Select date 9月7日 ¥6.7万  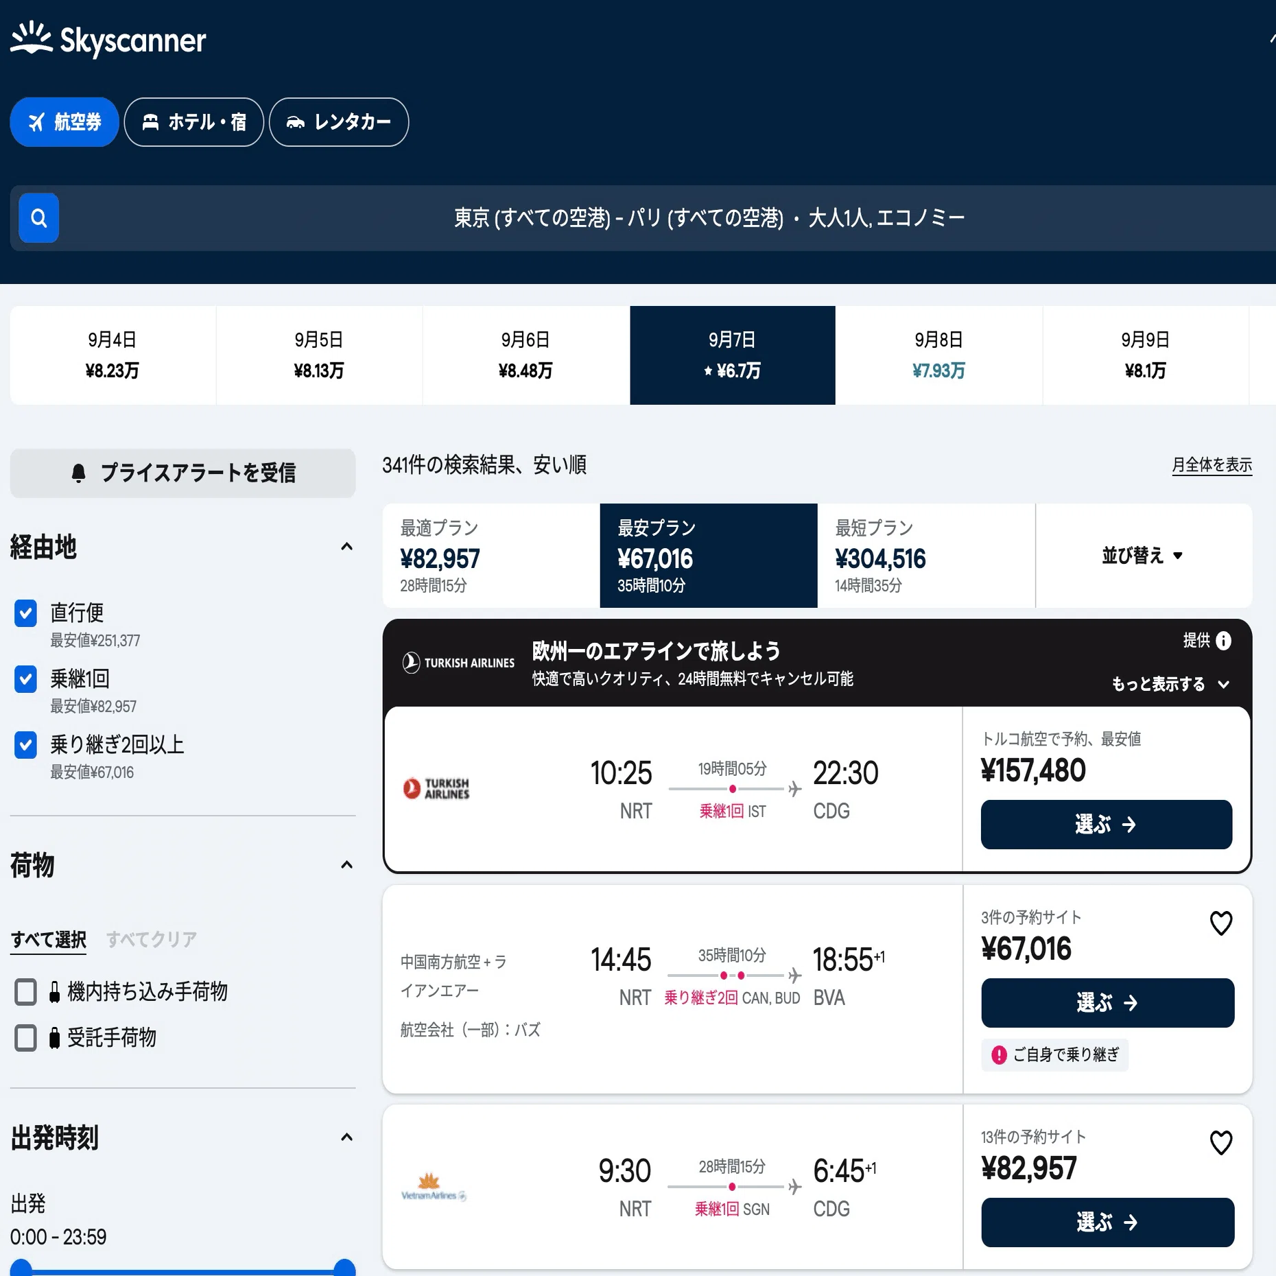coord(733,355)
